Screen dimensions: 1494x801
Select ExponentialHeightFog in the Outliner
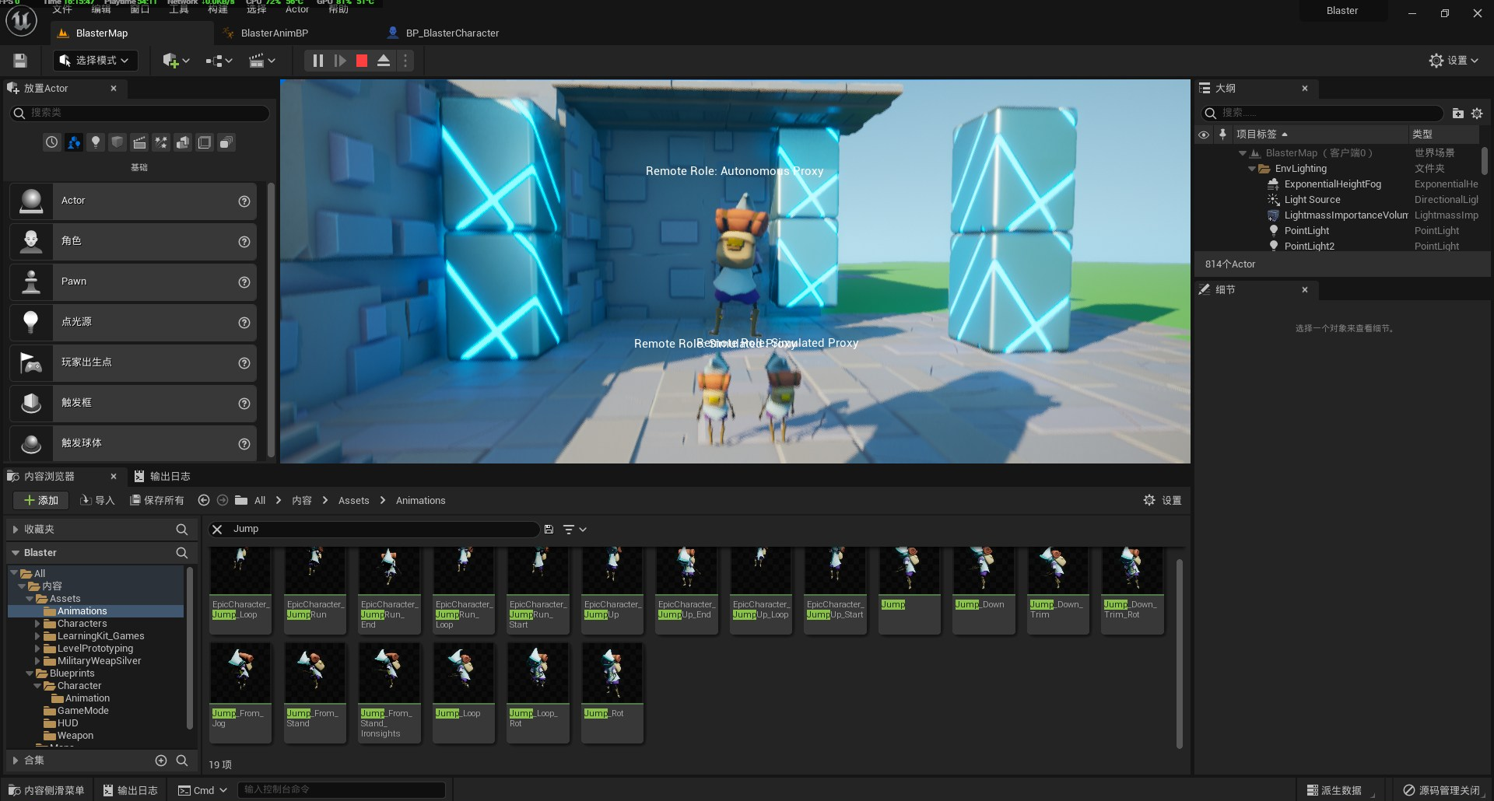pos(1332,184)
